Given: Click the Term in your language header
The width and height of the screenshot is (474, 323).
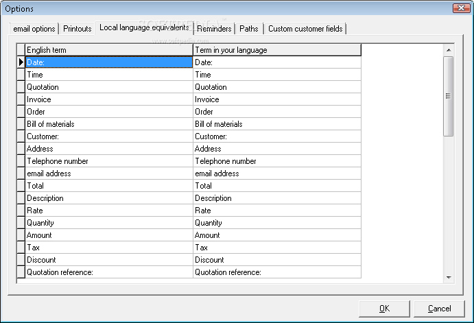Looking at the screenshot, I should [x=277, y=50].
